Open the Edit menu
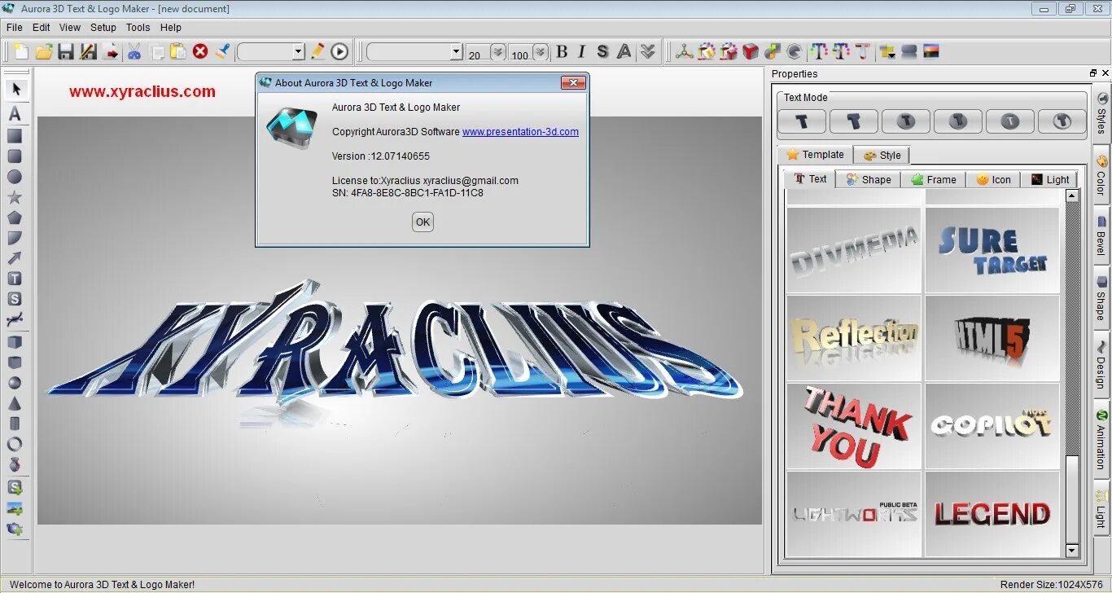Viewport: 1112px width, 593px height. click(42, 27)
